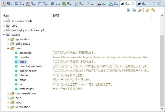
Task: Select the bootJar task name
Action: pyautogui.click(x=24, y=57)
